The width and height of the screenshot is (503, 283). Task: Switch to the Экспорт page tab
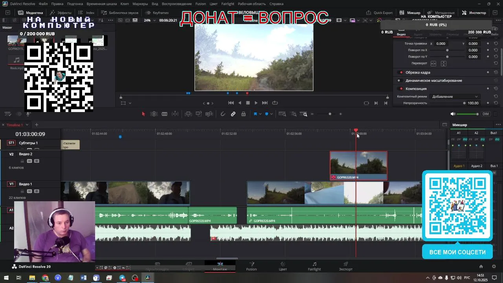click(345, 266)
